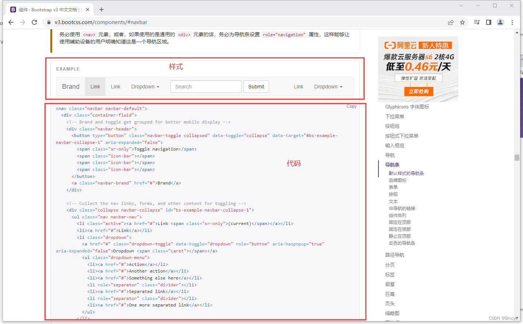The image size is (523, 324).
Task: Open the left Dropdown in navbar
Action: point(145,87)
